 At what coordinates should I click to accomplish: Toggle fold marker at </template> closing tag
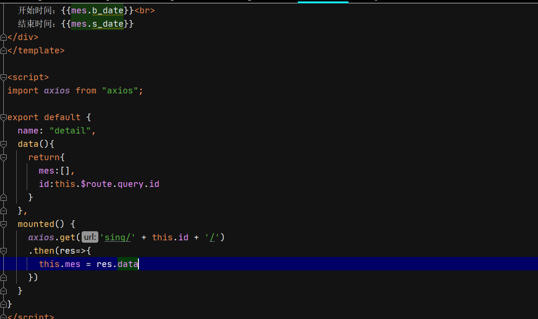[3, 51]
